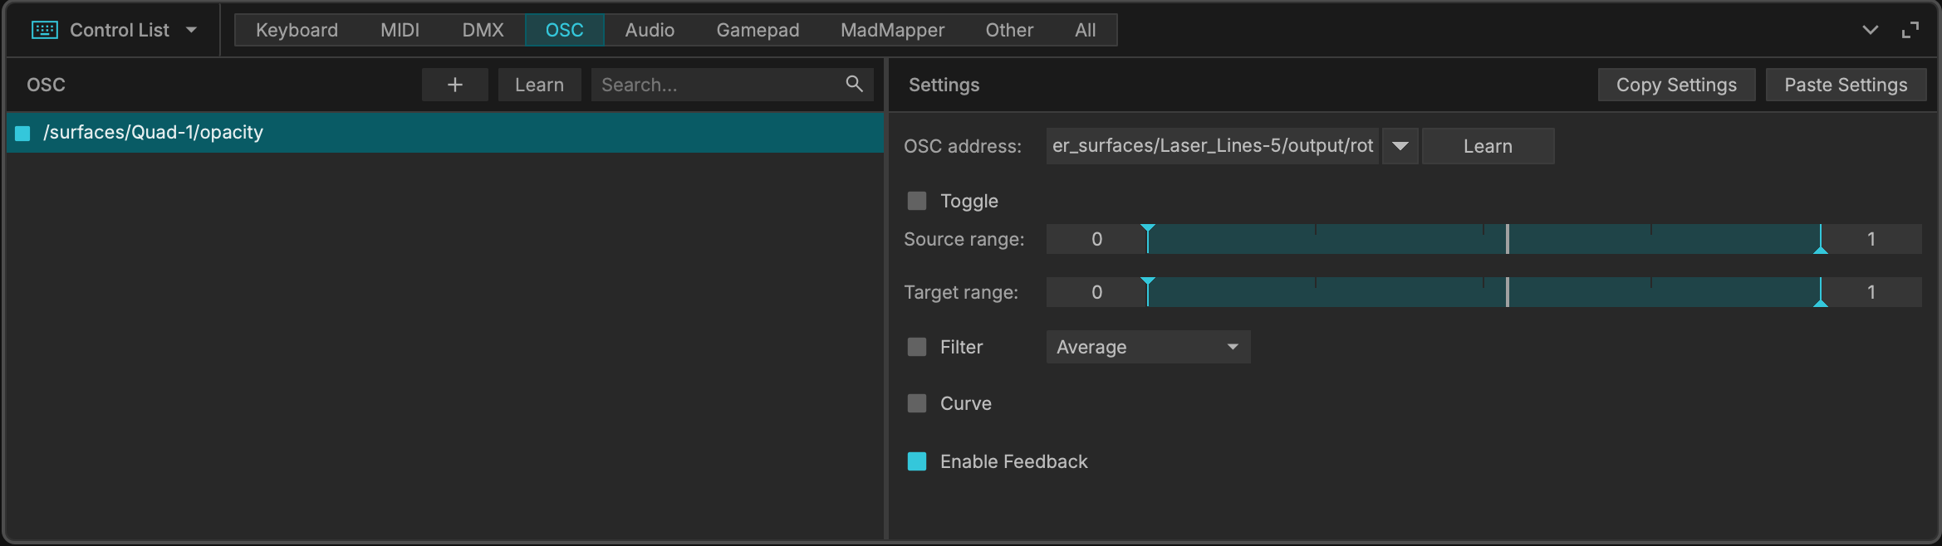The height and width of the screenshot is (546, 1942).
Task: Click the search magnifier icon
Action: [x=854, y=84]
